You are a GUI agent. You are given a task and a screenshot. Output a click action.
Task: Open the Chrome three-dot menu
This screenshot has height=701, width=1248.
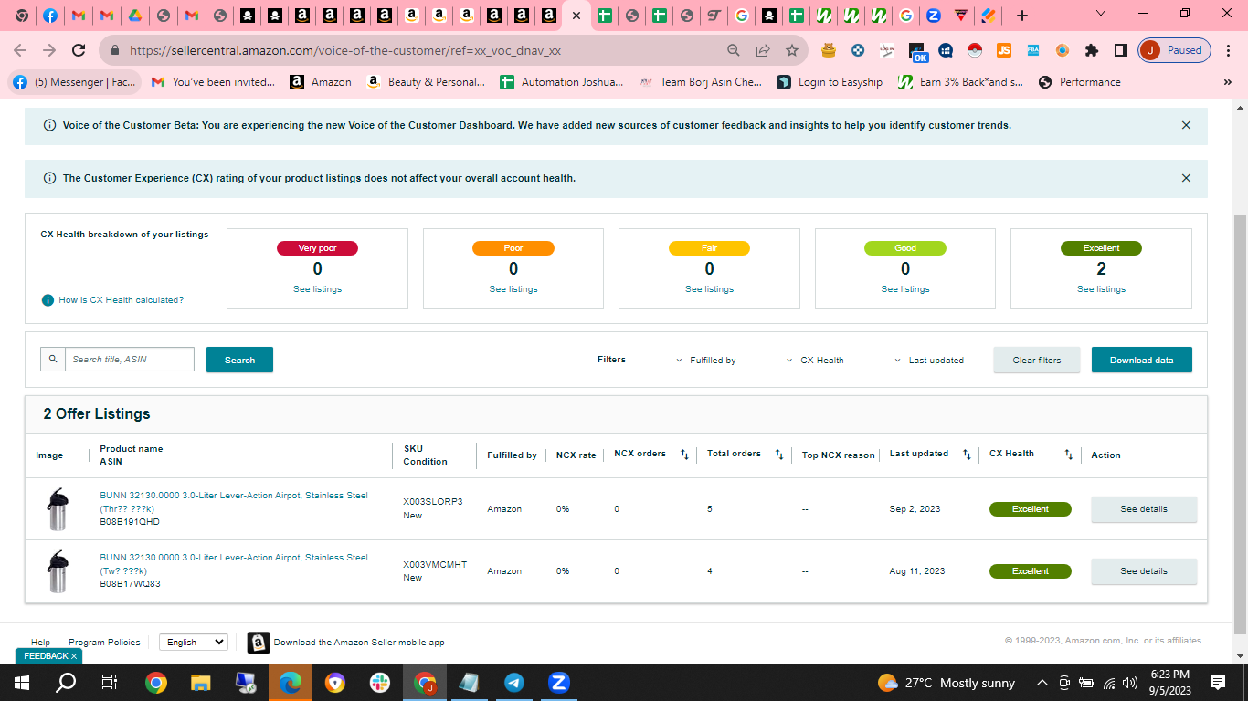tap(1229, 50)
